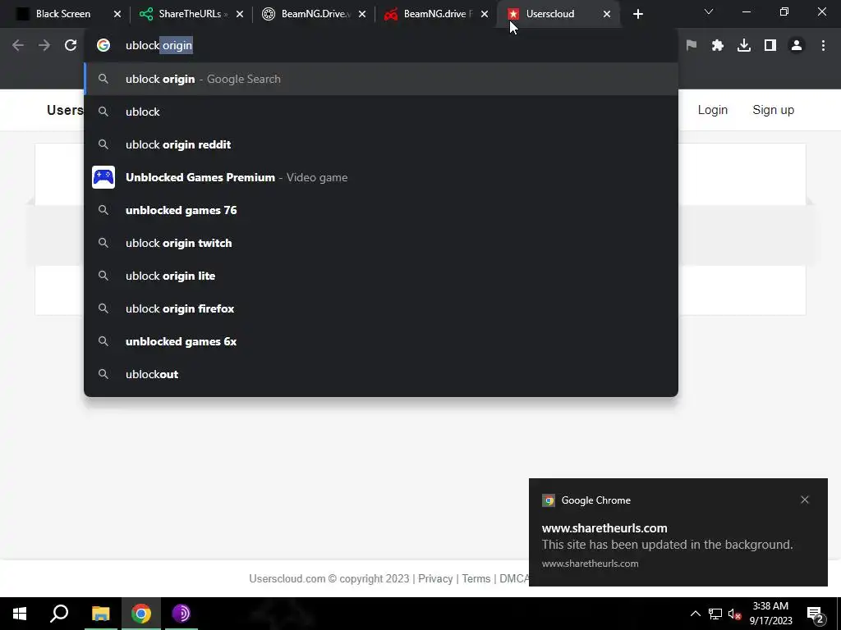This screenshot has width=841, height=630.
Task: Pick 'Unblocked Games Premium' video game suggestion
Action: pyautogui.click(x=381, y=177)
